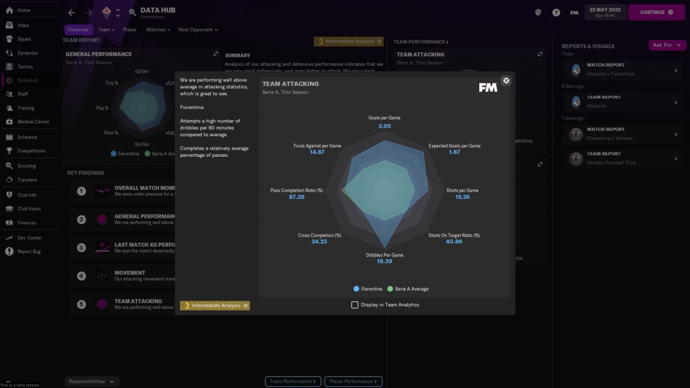Viewport: 690px width, 388px height.
Task: Open the FM menu icon
Action: (574, 12)
